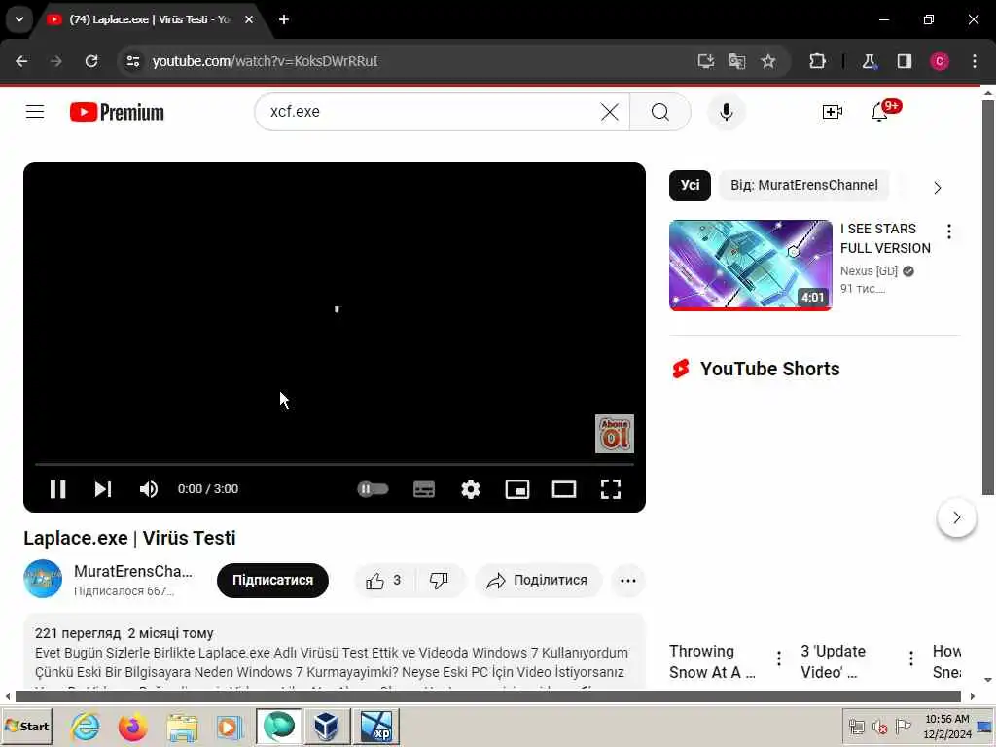The image size is (996, 747).
Task: Click the Підписатися subscribe button
Action: pyautogui.click(x=272, y=581)
